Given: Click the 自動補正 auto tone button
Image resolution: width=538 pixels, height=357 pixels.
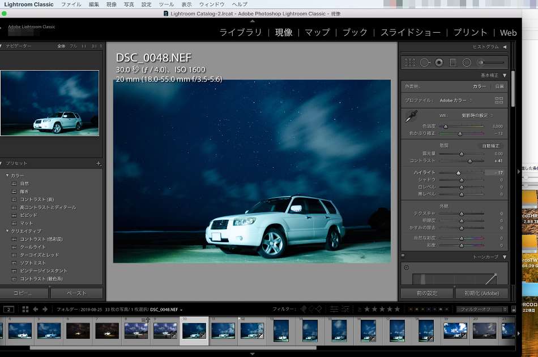Looking at the screenshot, I should [490, 146].
